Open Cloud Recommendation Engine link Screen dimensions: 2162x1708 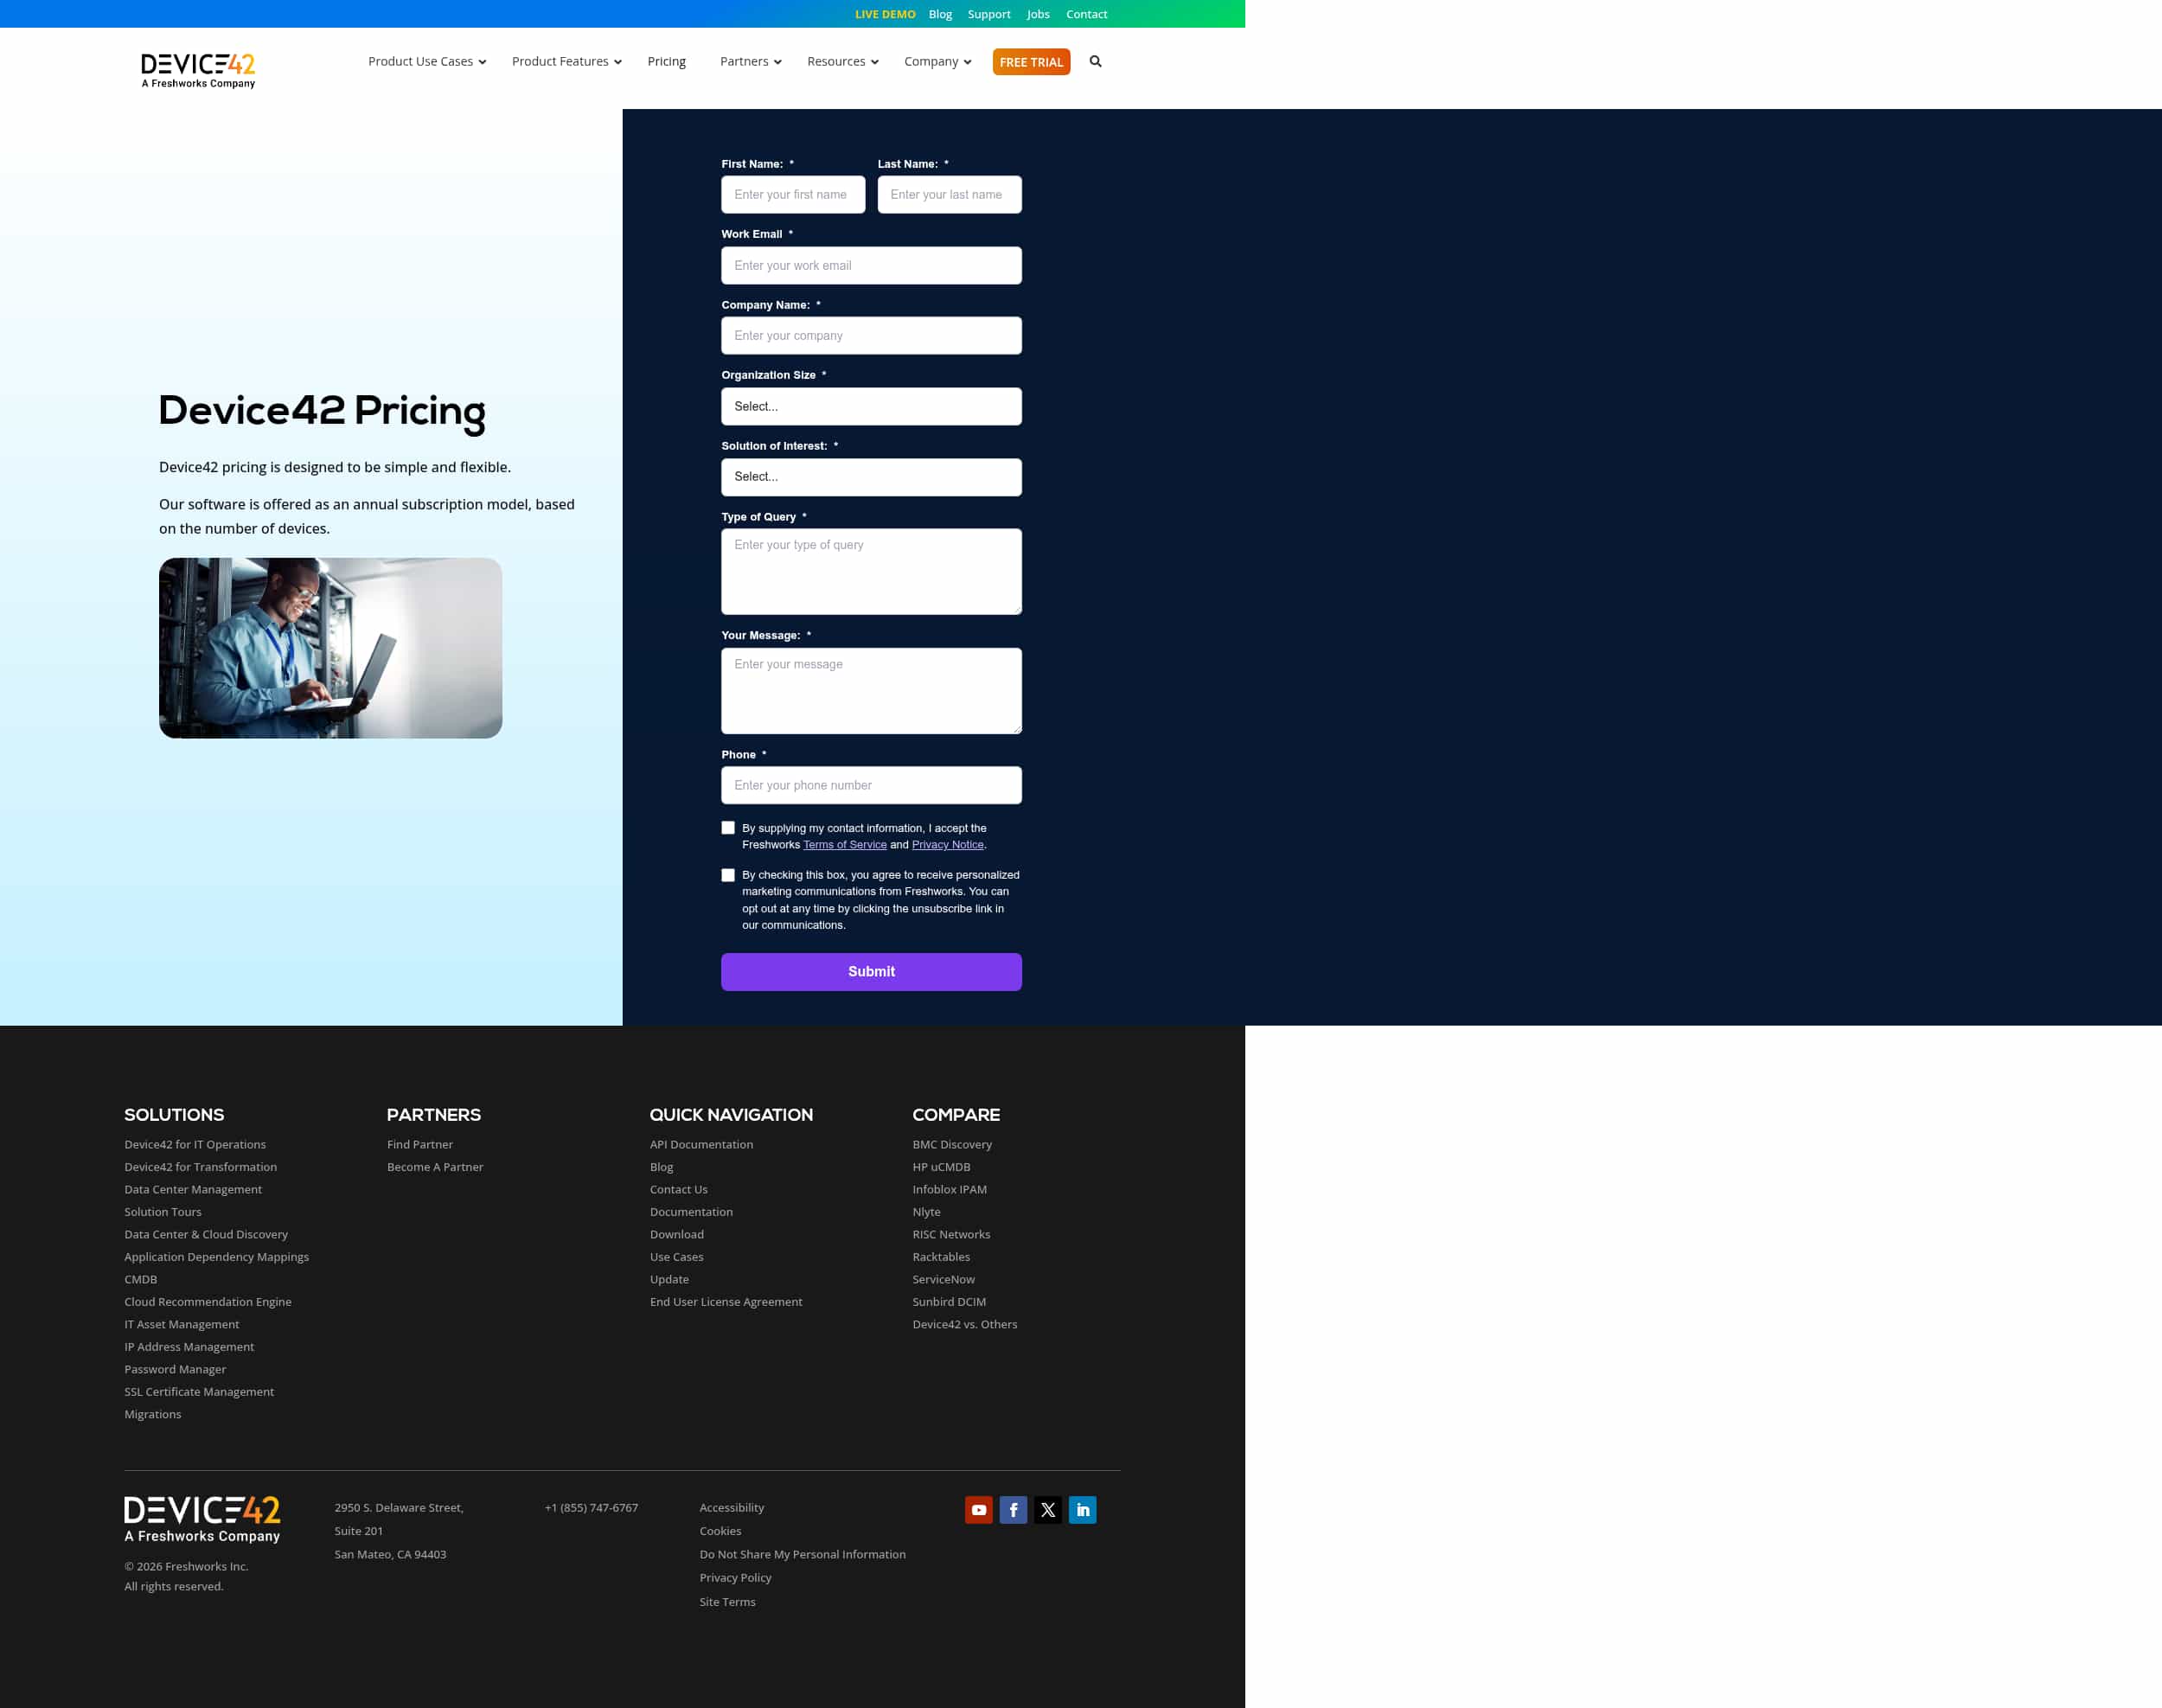coord(208,1302)
